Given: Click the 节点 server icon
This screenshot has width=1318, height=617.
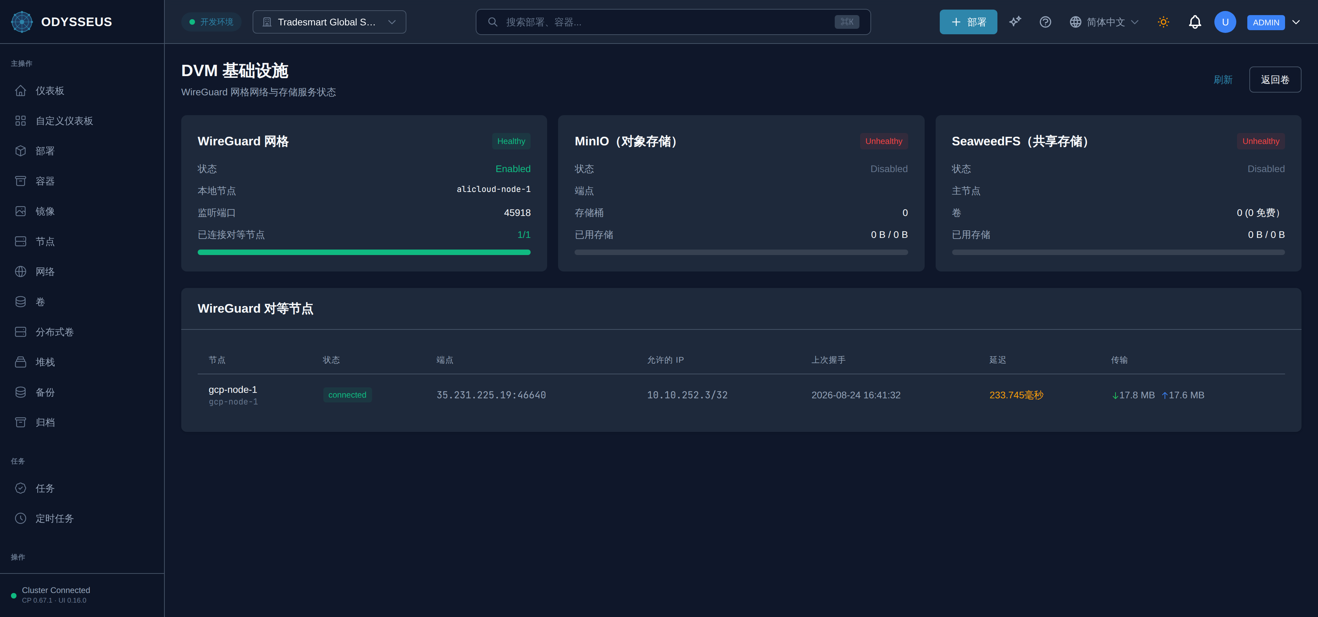Looking at the screenshot, I should [x=21, y=241].
